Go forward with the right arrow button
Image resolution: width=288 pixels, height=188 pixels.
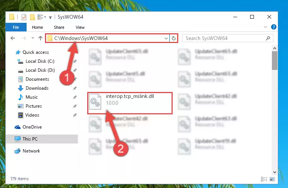click(x=24, y=38)
